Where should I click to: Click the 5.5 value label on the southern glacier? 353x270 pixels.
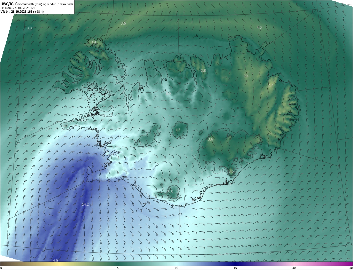click(x=170, y=192)
